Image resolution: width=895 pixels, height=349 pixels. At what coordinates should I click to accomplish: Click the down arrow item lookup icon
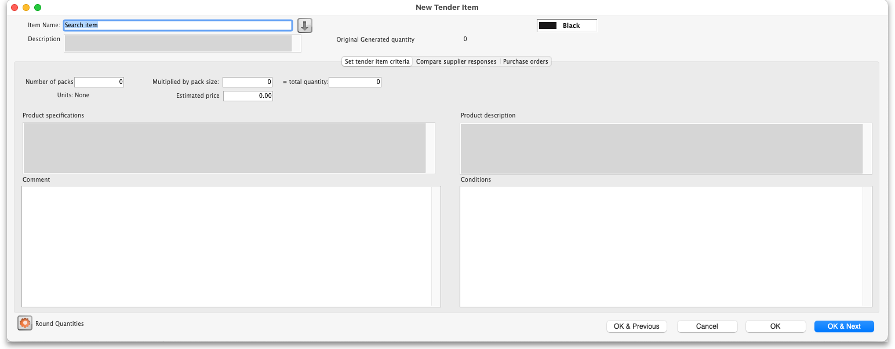click(305, 25)
